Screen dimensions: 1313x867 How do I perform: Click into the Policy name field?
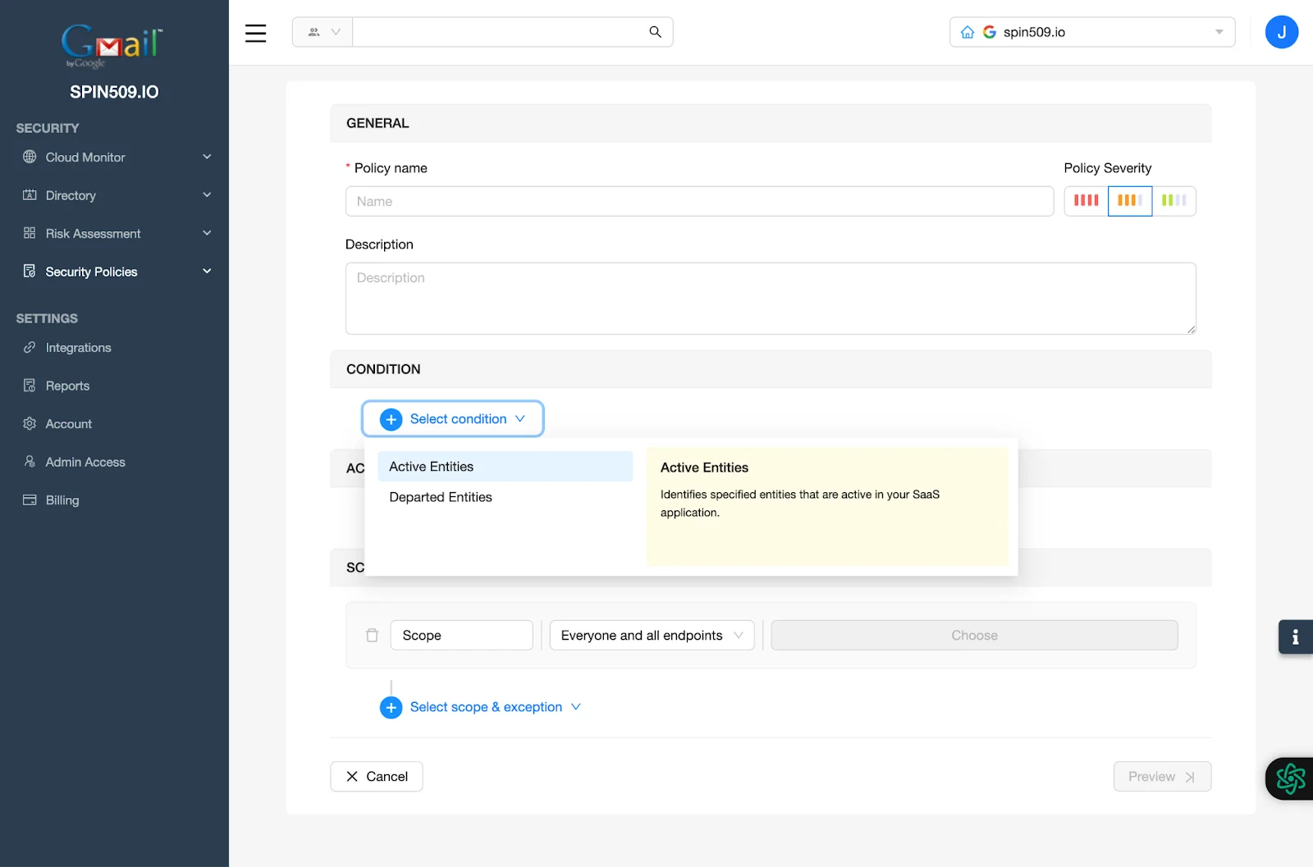698,201
